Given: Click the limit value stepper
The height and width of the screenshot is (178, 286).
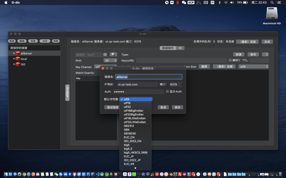Looking at the screenshot, I should point(115,61).
